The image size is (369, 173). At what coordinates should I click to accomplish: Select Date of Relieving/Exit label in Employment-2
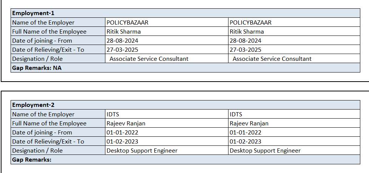pyautogui.click(x=48, y=142)
